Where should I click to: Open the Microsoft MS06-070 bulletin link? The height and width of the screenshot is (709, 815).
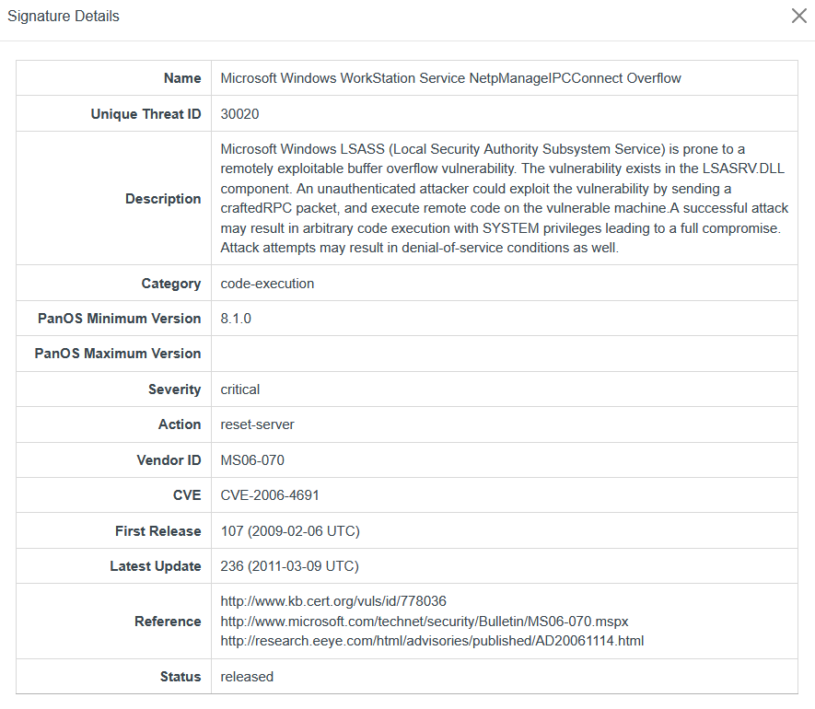point(424,622)
